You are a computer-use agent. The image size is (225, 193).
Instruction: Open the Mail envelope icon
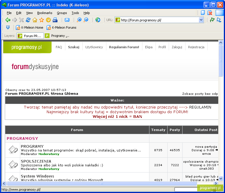[67, 20]
